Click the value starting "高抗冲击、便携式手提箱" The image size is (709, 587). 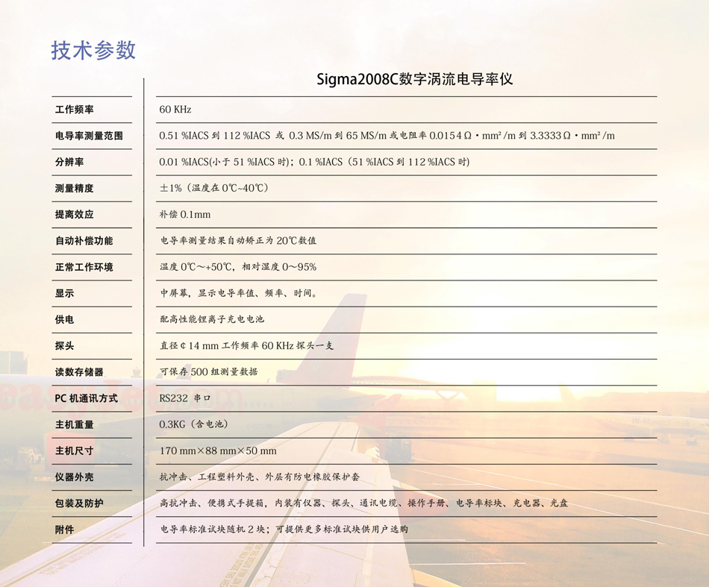(x=363, y=503)
